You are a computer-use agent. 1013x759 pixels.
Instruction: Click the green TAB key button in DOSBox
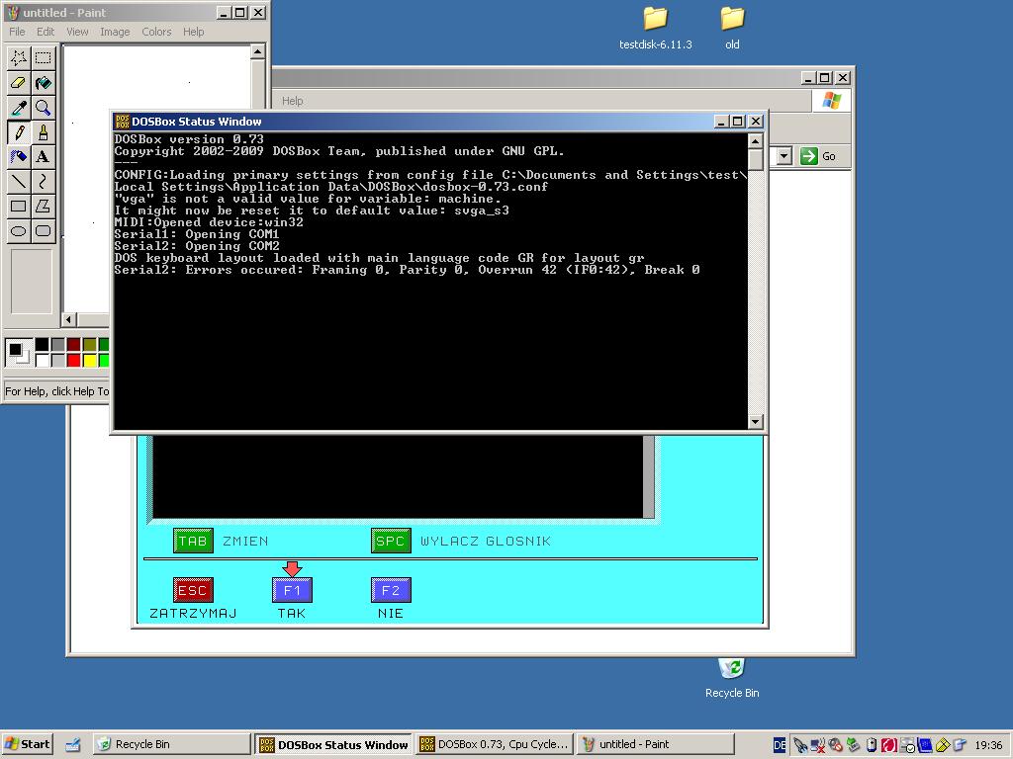[193, 541]
